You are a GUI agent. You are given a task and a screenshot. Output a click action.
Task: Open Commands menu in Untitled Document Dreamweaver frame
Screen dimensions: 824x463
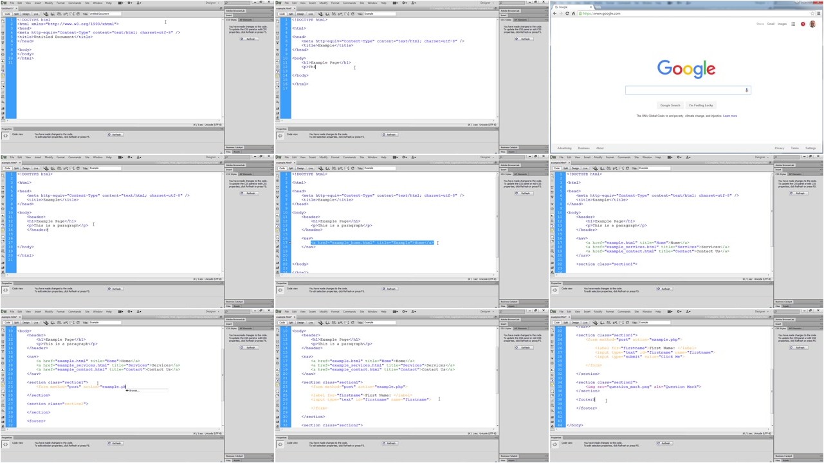75,3
